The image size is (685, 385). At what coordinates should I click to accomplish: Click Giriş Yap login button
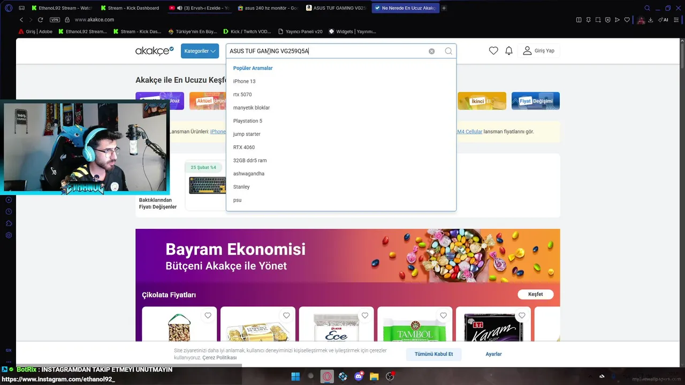click(x=539, y=51)
